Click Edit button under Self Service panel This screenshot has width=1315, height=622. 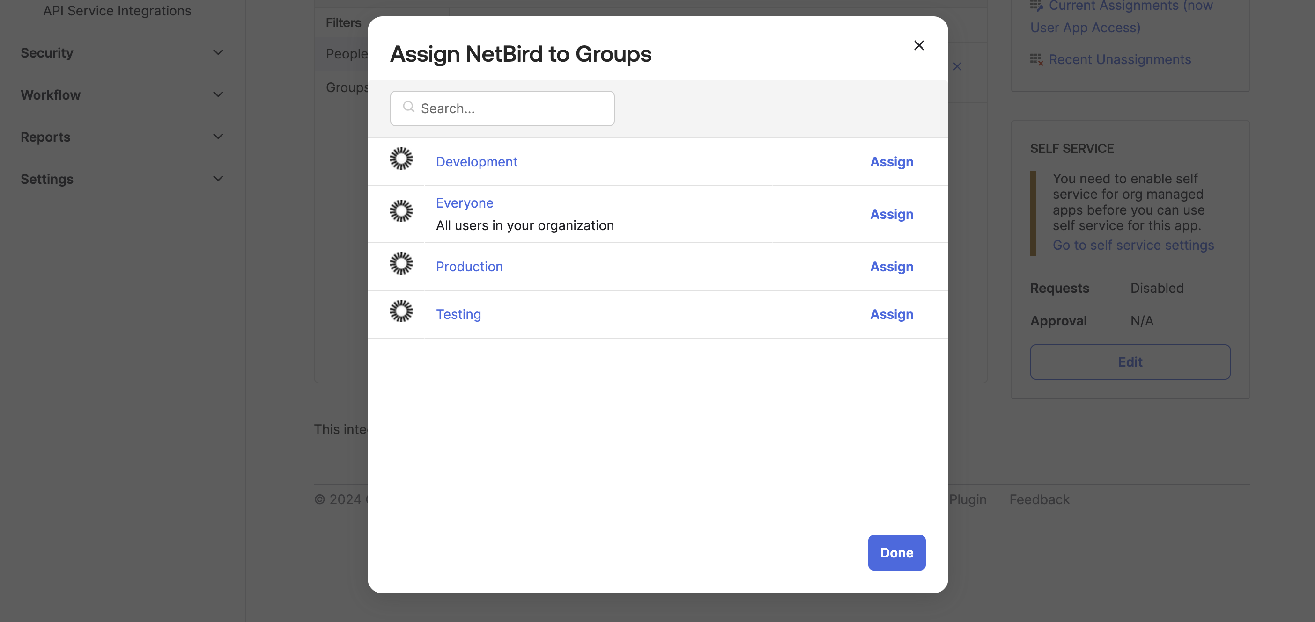1130,362
